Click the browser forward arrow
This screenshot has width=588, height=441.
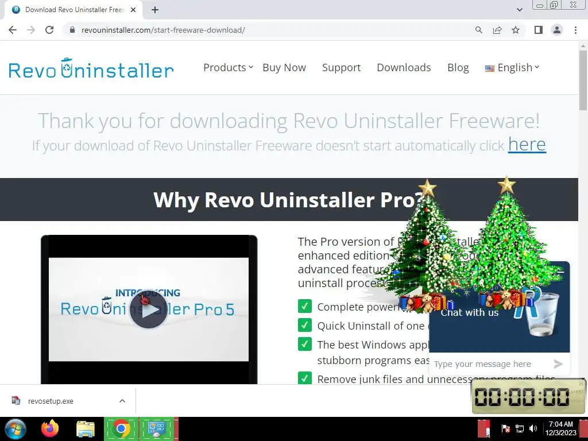click(x=31, y=30)
